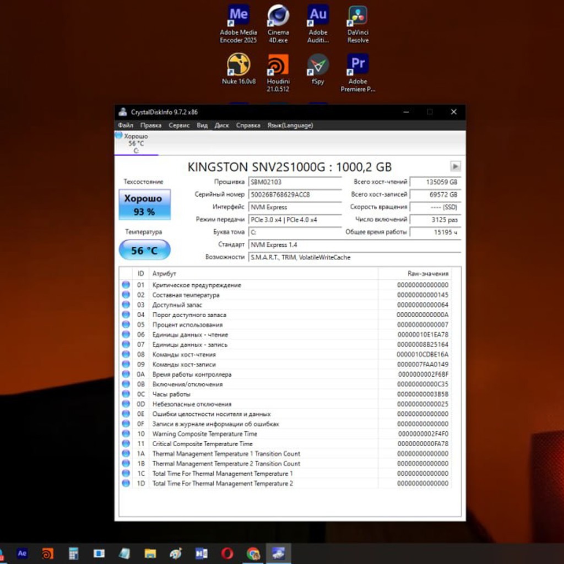Viewport: 564px width, 564px height.
Task: Select the Единицы данных - чтение row
Action: pyautogui.click(x=285, y=334)
